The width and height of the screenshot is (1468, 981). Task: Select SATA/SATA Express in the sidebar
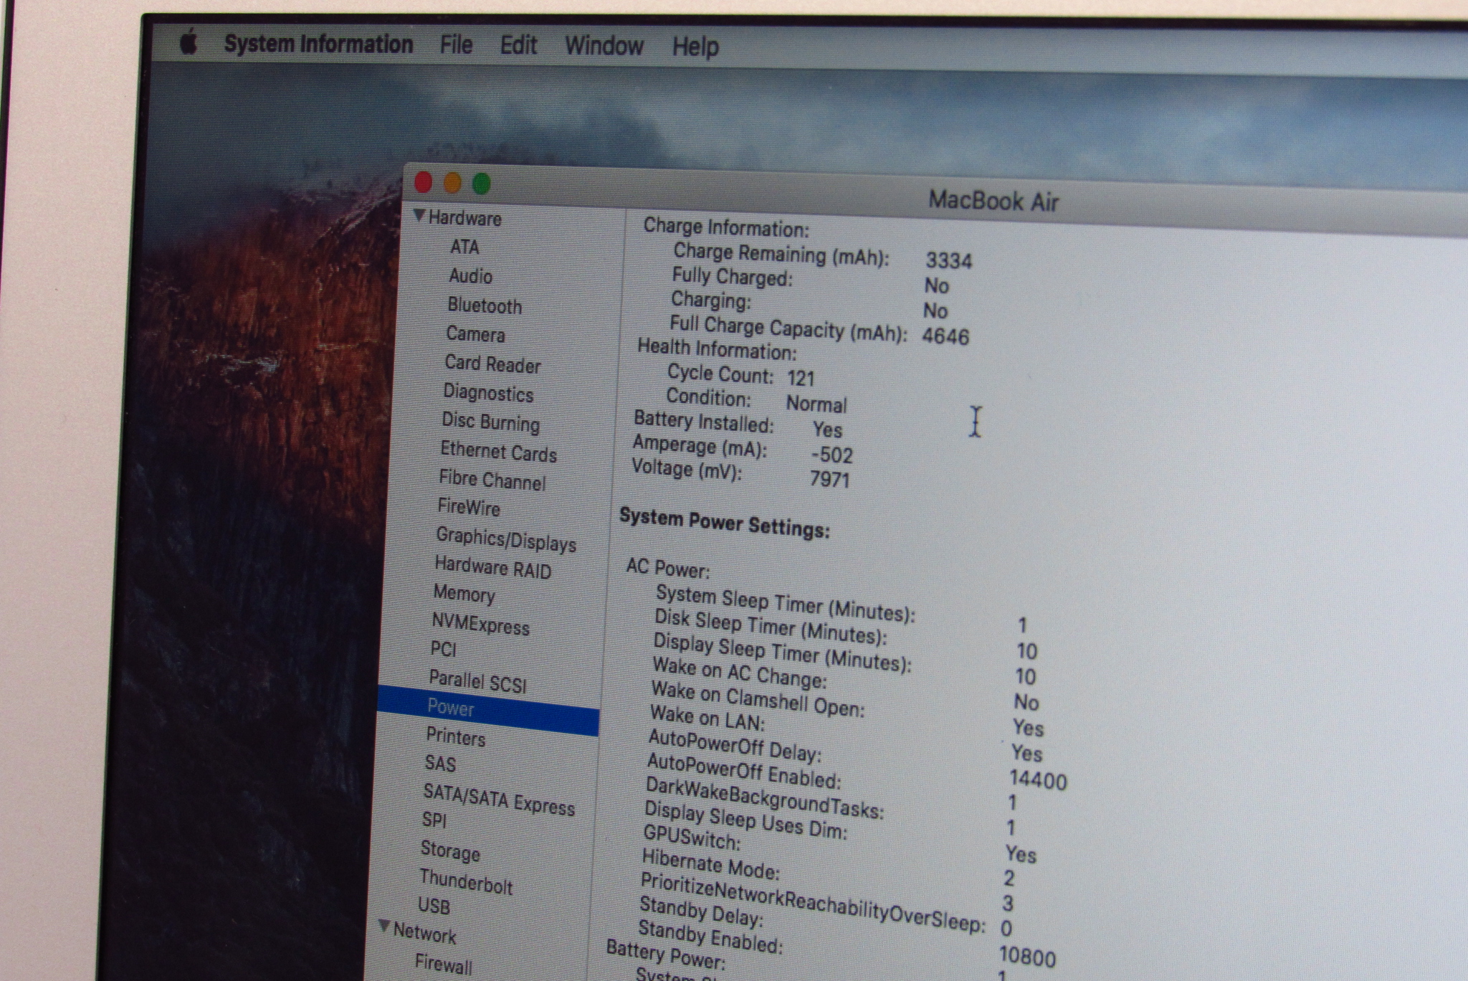pos(499,799)
